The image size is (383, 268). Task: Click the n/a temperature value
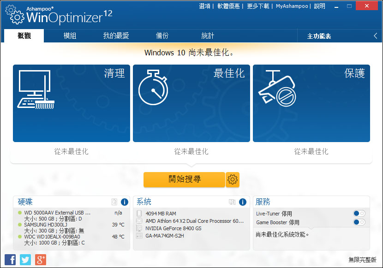click(x=118, y=213)
